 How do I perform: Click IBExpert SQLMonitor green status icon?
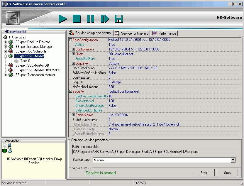coord(11,56)
